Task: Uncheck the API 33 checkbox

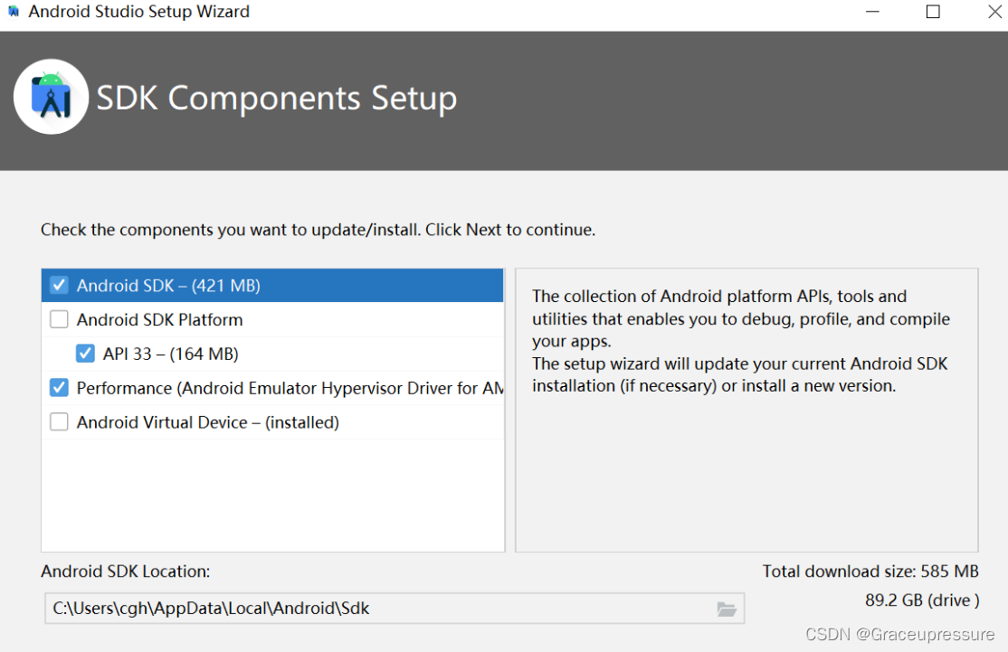Action: click(x=85, y=354)
